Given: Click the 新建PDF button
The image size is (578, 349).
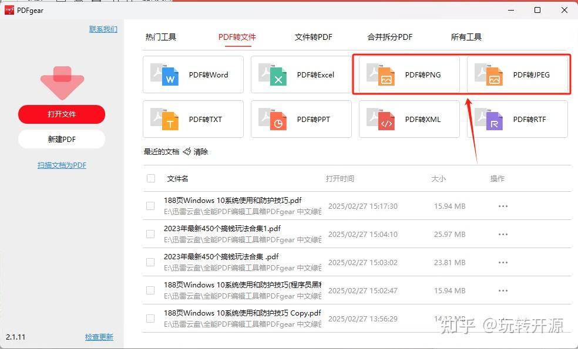Looking at the screenshot, I should pos(62,139).
